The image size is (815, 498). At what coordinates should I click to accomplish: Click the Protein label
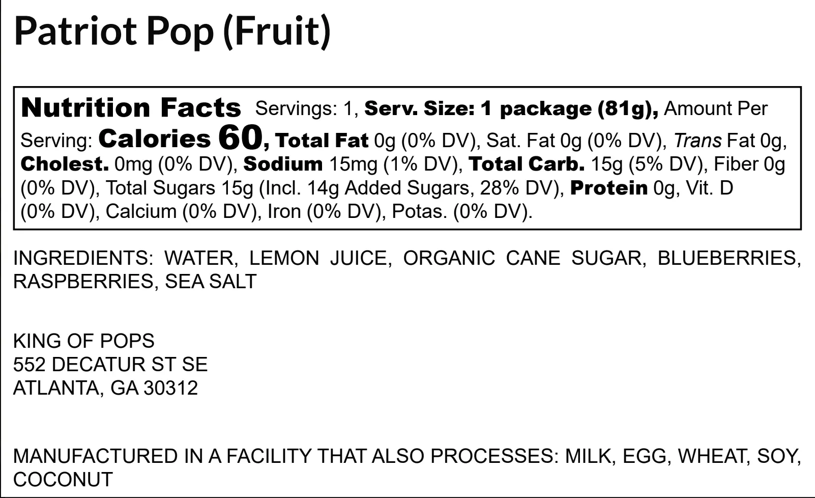pyautogui.click(x=609, y=188)
